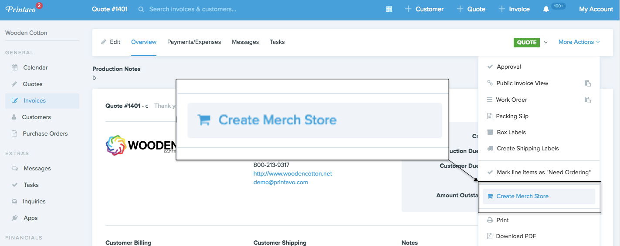Viewport: 620px width, 246px height.
Task: Click the Tasks checkmark icon in sidebar
Action: point(15,185)
